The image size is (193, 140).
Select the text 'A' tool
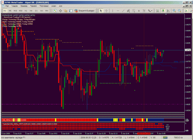139,11
